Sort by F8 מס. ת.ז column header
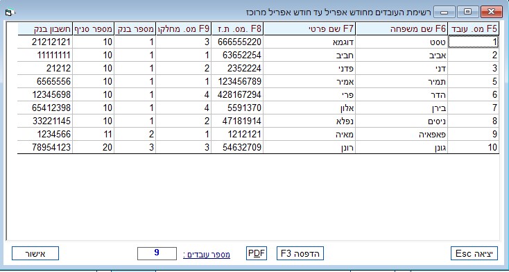The image size is (509, 272). pos(237,29)
